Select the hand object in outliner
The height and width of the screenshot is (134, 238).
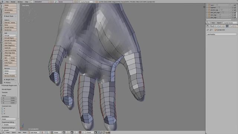coord(212,5)
